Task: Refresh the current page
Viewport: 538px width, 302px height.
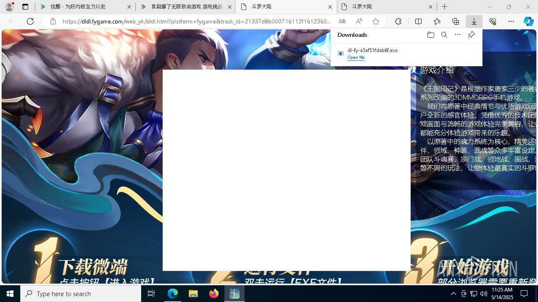Action: [30, 21]
